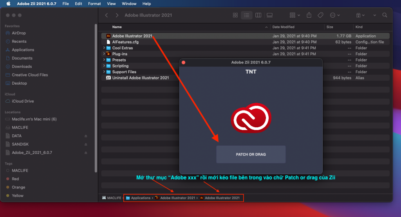The height and width of the screenshot is (217, 401).
Task: Expand the Support Files folder
Action: [x=104, y=72]
